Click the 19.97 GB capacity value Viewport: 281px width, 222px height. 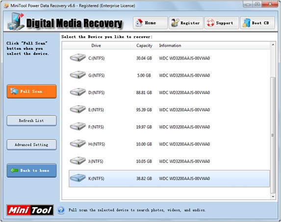pyautogui.click(x=144, y=127)
